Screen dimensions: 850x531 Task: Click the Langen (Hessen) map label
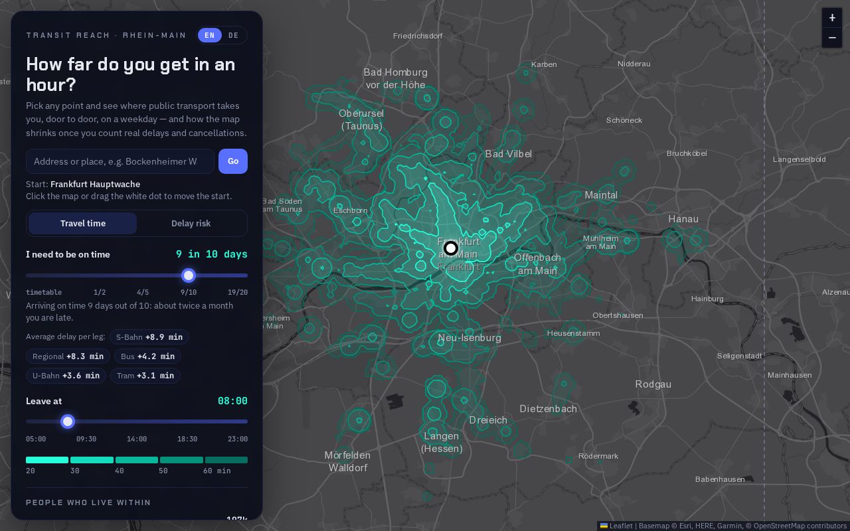(x=442, y=442)
